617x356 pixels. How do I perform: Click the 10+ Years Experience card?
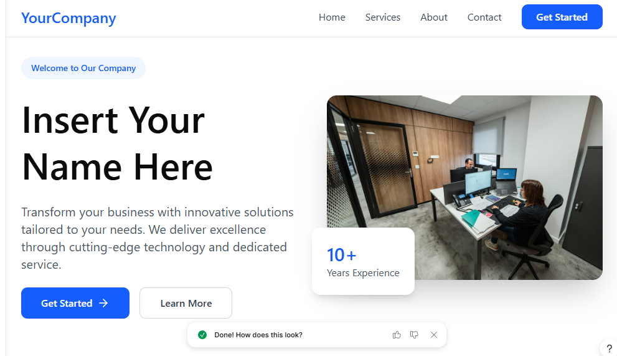tap(363, 261)
